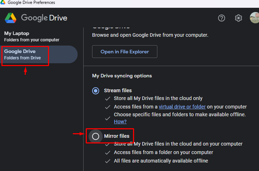The height and width of the screenshot is (171, 259).
Task: Click the account profile avatar
Action: tap(254, 18)
